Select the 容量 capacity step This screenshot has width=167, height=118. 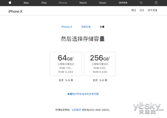102,27
